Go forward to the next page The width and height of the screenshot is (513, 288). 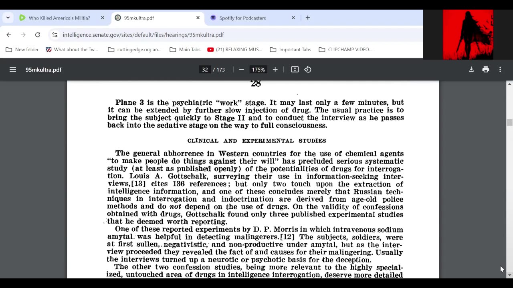[x=23, y=35]
